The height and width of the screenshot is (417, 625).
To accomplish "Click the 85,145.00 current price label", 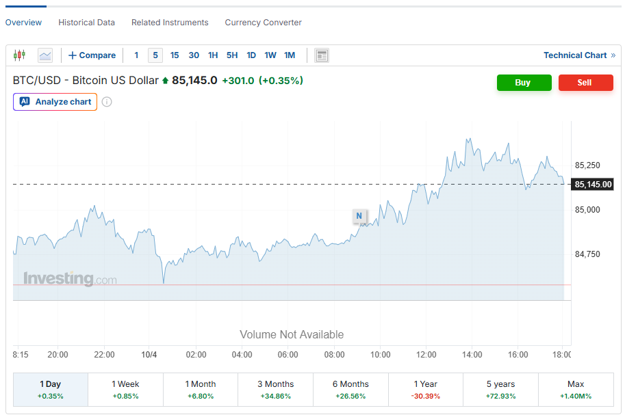I will (593, 184).
